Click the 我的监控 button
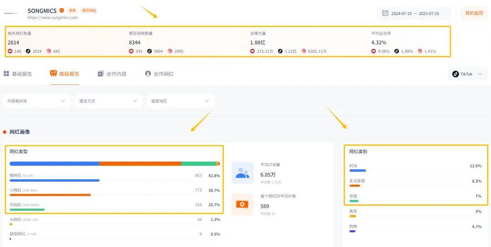The width and height of the screenshot is (491, 247). click(474, 13)
